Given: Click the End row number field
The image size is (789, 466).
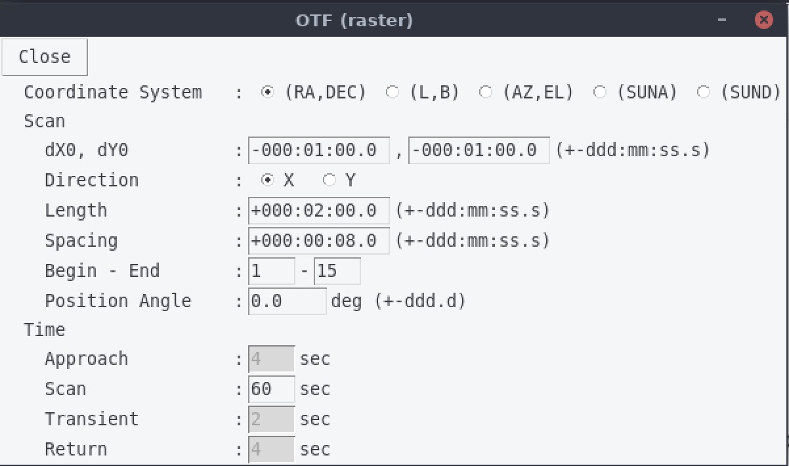Looking at the screenshot, I should tap(337, 271).
